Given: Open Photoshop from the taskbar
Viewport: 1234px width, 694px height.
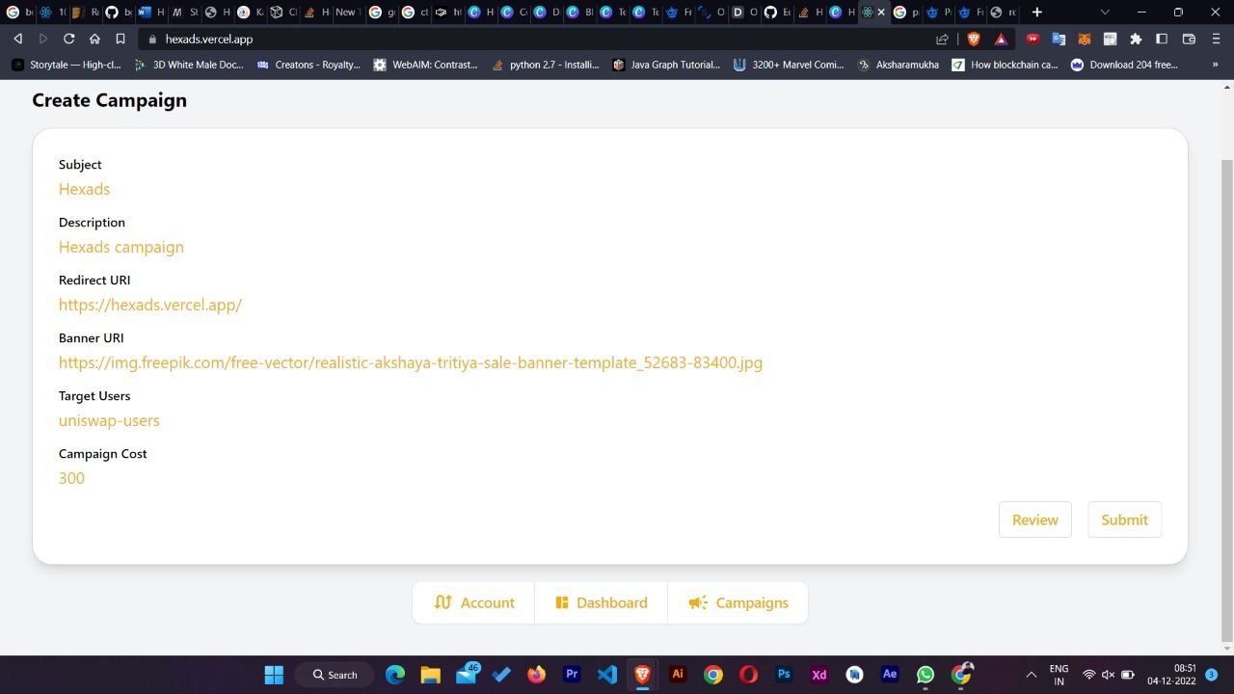Looking at the screenshot, I should 784,675.
